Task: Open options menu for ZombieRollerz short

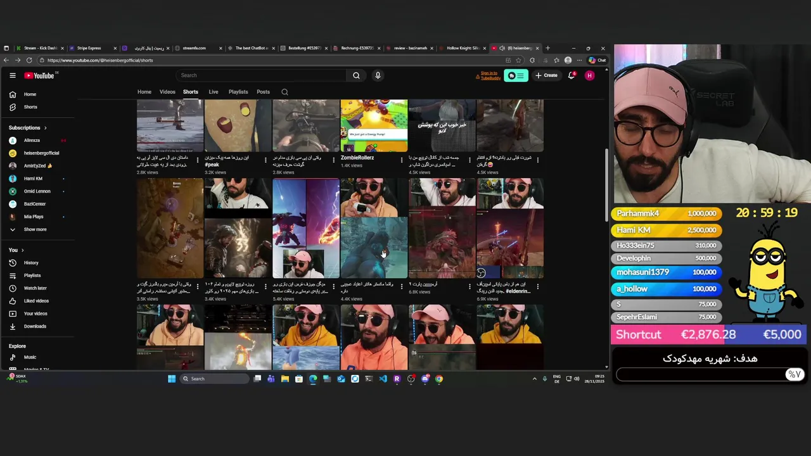Action: point(402,160)
